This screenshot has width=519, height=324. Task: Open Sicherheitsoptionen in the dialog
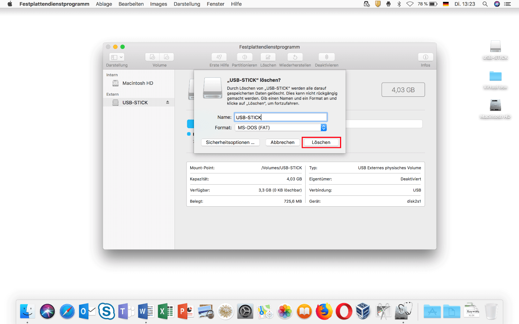point(230,142)
